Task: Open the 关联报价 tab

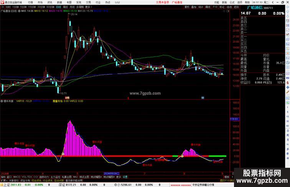Action: point(14,180)
